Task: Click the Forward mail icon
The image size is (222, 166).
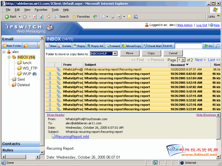Action: pyautogui.click(x=107, y=46)
